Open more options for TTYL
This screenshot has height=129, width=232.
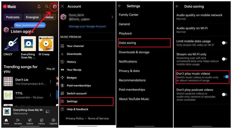(x=51, y=95)
